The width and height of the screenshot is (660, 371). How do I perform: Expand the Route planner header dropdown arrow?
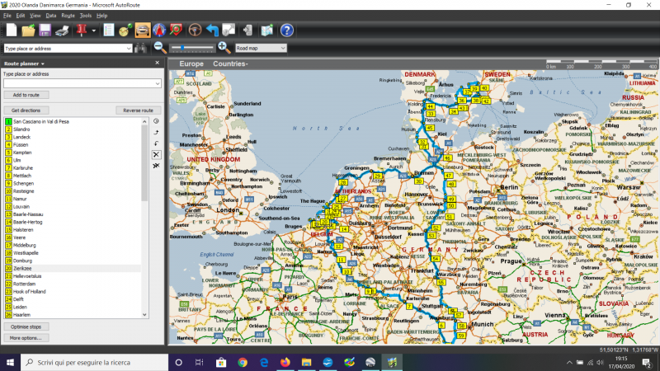point(43,63)
